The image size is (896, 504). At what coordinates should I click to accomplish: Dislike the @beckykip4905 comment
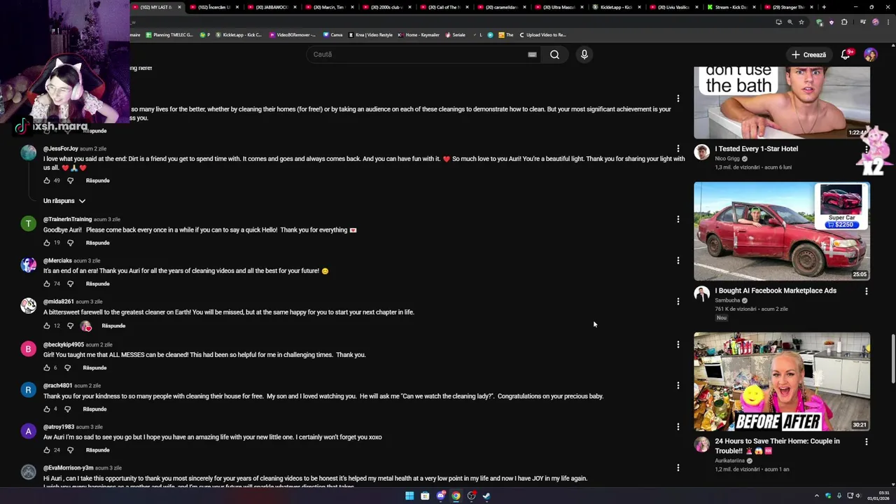click(67, 367)
